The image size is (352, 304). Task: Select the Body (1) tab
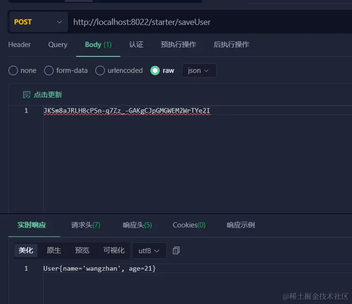[98, 45]
